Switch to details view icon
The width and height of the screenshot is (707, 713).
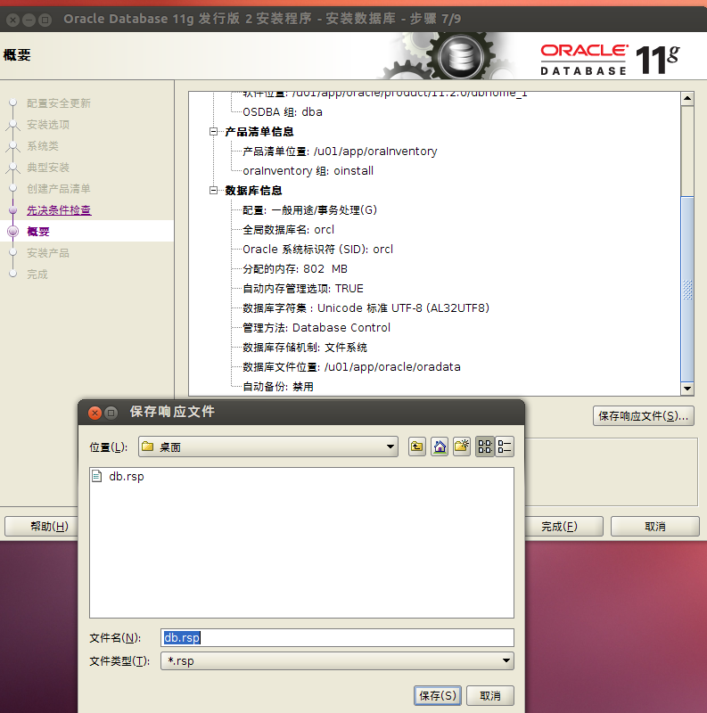click(505, 447)
